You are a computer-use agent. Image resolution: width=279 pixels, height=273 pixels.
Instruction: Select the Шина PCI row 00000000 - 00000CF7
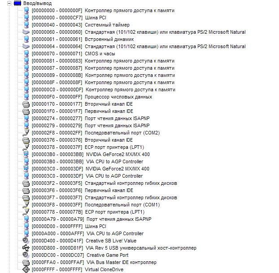pyautogui.click(x=69, y=18)
